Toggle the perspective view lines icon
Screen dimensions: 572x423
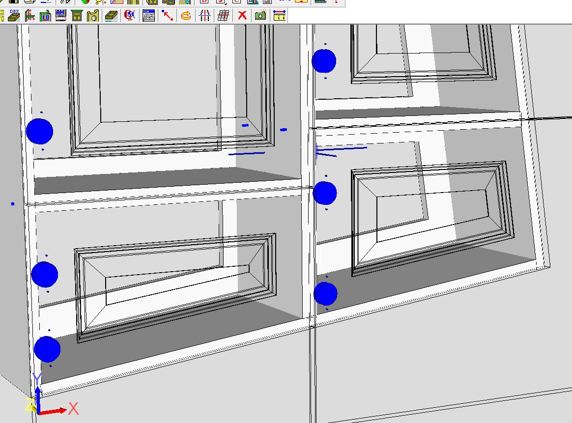[204, 15]
